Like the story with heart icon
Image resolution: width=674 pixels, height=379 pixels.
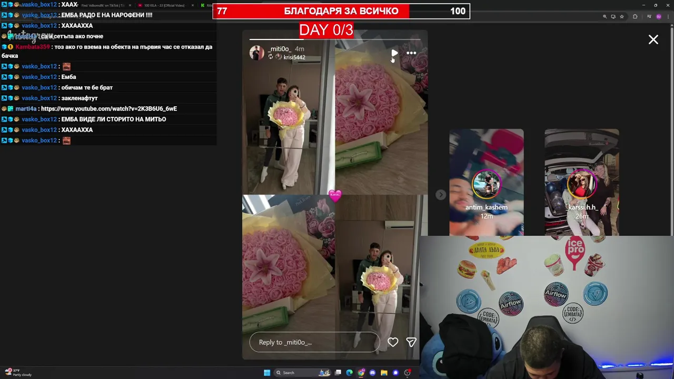(x=393, y=342)
